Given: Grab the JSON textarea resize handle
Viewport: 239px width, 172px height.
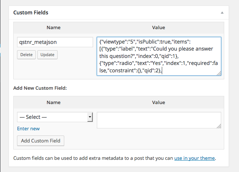Looking at the screenshot, I should click(x=219, y=73).
